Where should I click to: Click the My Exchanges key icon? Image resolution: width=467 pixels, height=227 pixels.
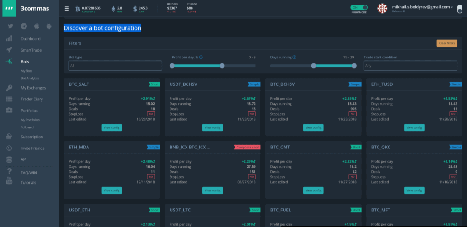9,88
